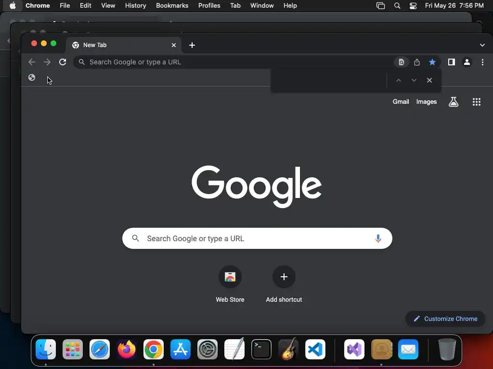Open Finder from the Dock

[46, 349]
